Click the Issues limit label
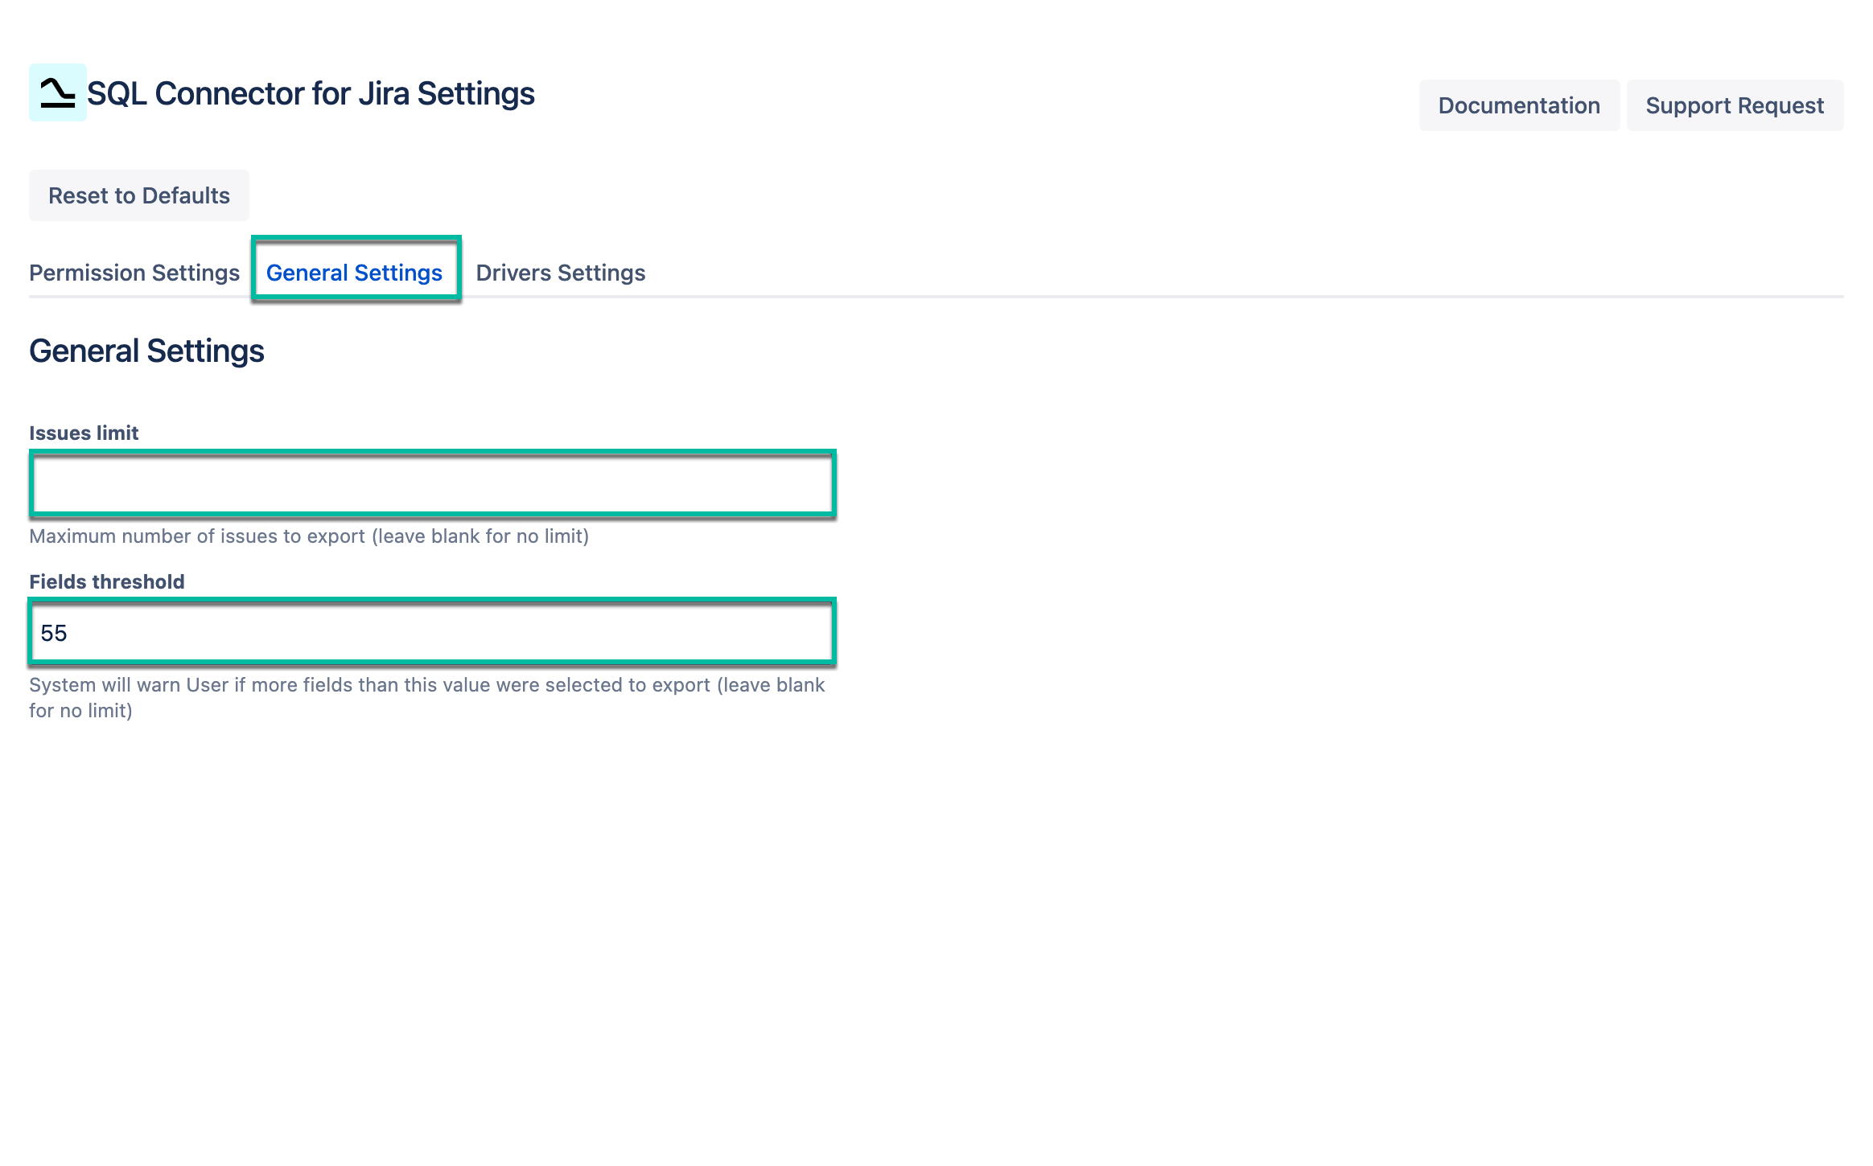Screen dimensions: 1873x1166 83,433
